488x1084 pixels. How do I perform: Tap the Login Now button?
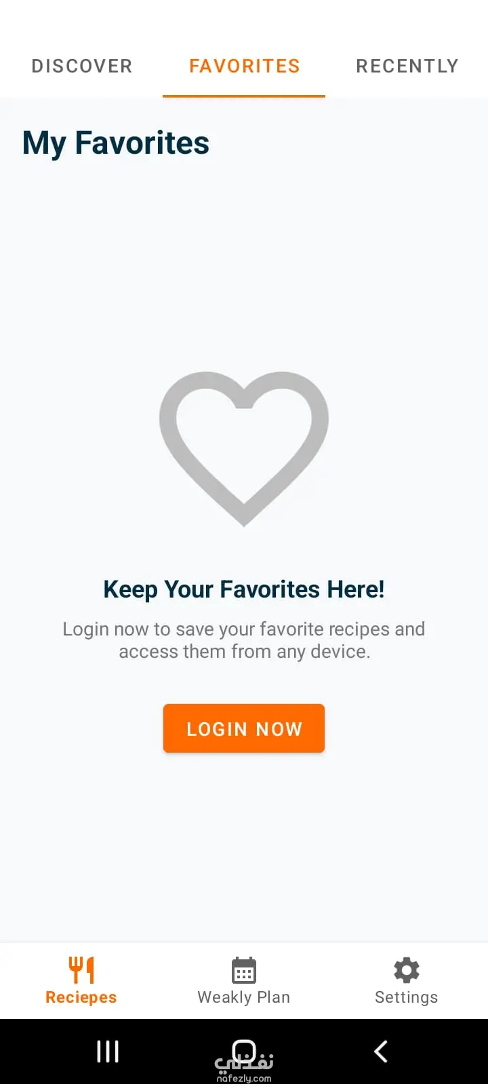click(x=244, y=728)
